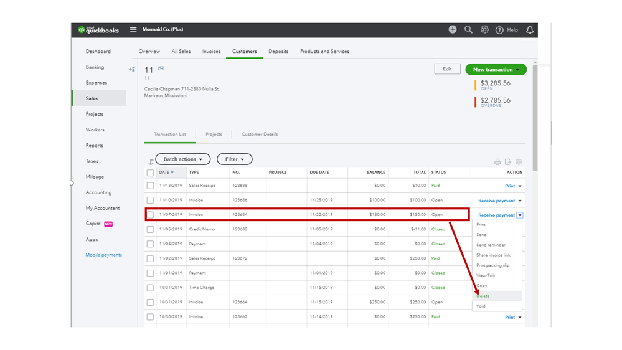Image resolution: width=622 pixels, height=350 pixels.
Task: Select checkbox for Sales Receipt 123688
Action: coord(150,186)
